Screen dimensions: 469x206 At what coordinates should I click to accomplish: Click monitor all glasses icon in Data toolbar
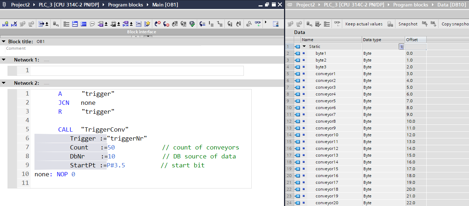pyautogui.click(x=337, y=24)
